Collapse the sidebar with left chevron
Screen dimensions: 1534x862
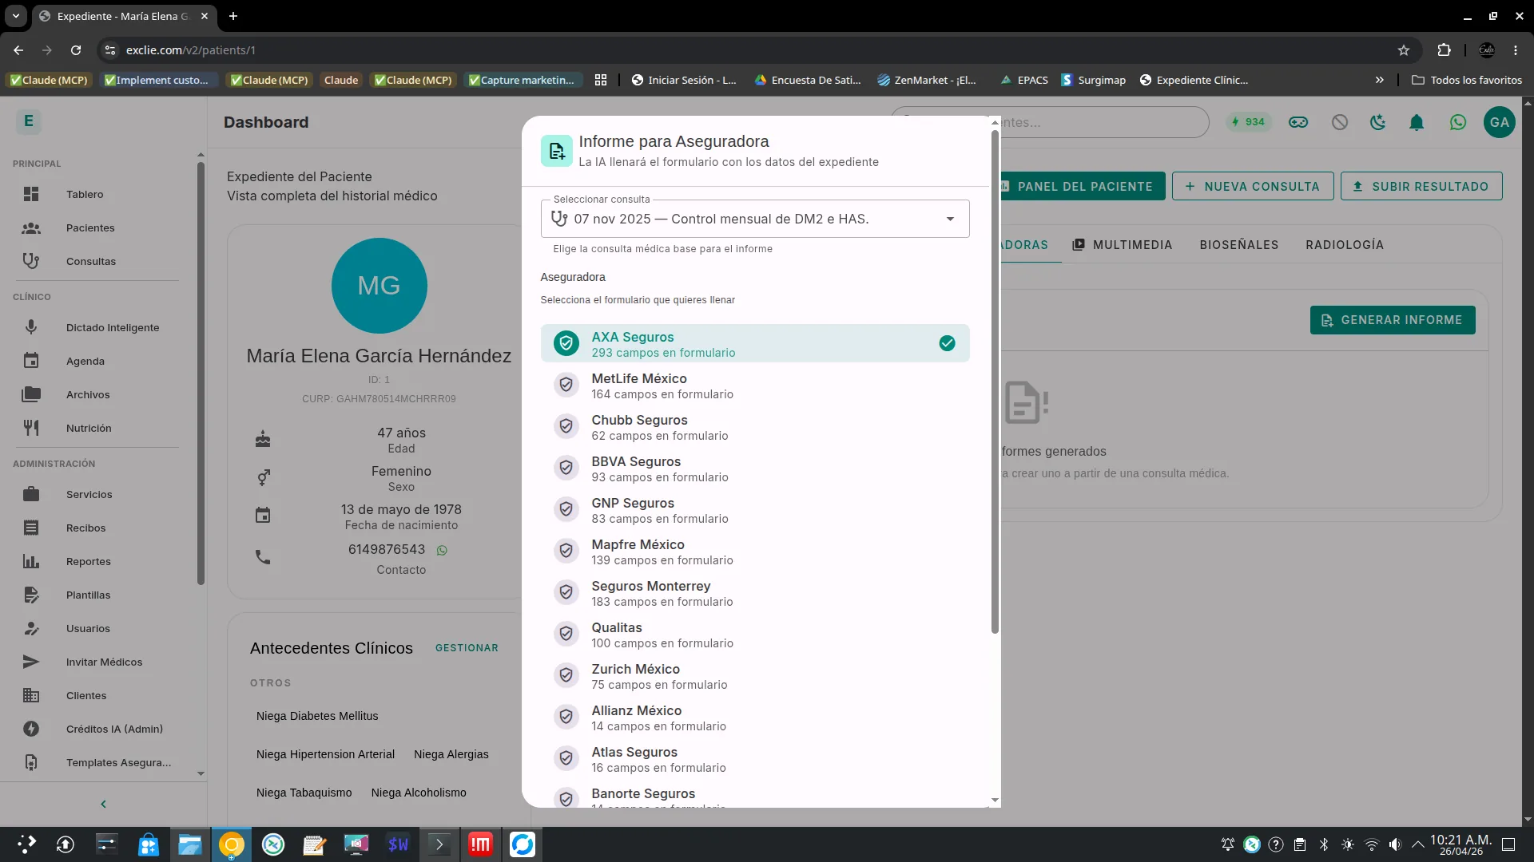click(x=103, y=804)
